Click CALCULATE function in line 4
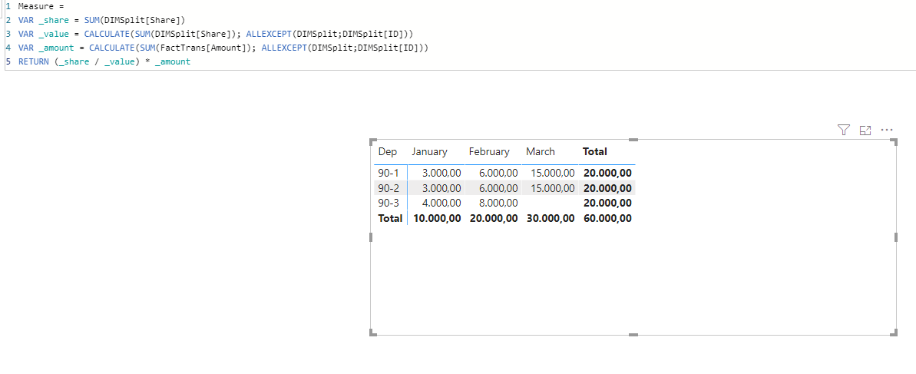This screenshot has height=374, width=916. pyautogui.click(x=111, y=48)
